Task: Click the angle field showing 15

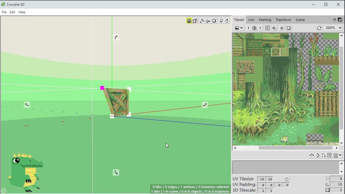Action: [x=337, y=184]
